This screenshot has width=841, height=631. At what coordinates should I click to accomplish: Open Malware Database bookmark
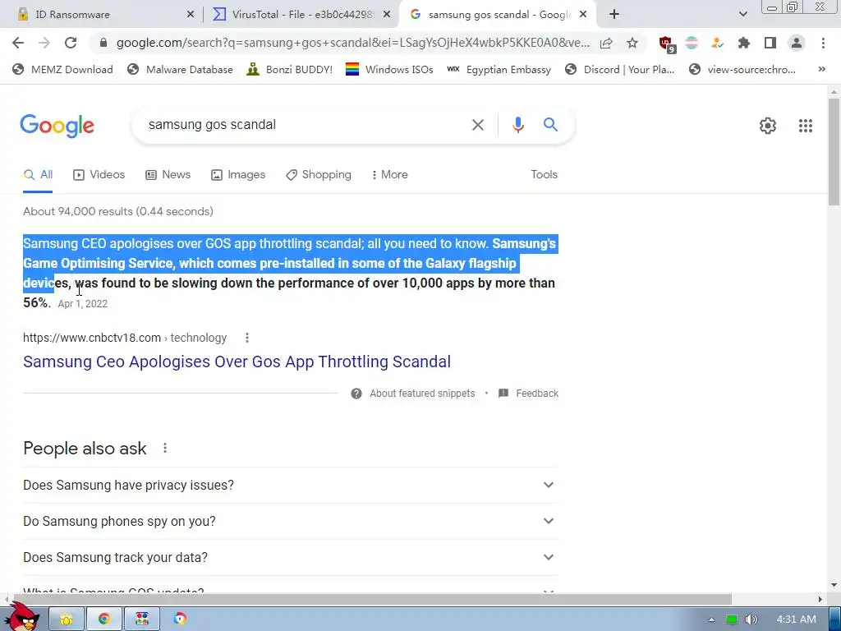coord(180,69)
